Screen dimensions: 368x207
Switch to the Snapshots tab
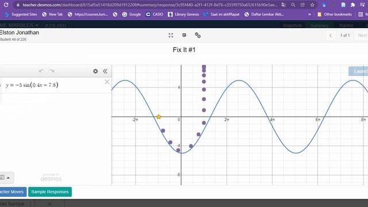pyautogui.click(x=292, y=25)
